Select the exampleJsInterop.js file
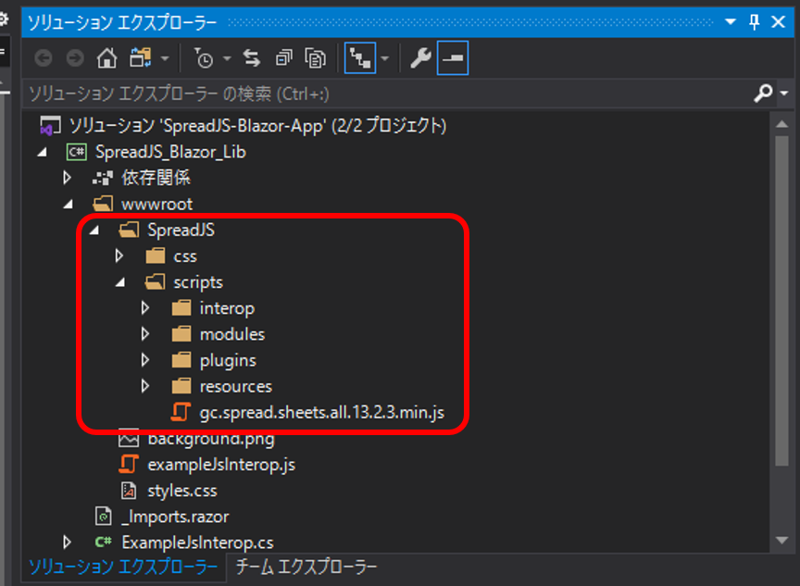800x586 pixels. (221, 465)
